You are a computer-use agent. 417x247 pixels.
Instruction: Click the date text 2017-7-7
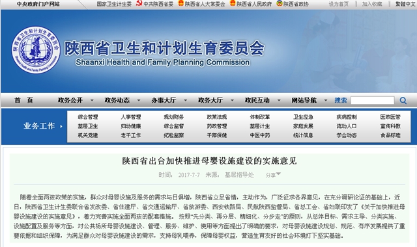click(x=189, y=175)
